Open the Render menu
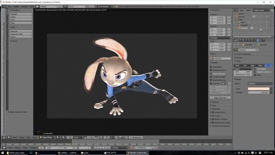Screen dimensions: 275x155 click(16, 6)
